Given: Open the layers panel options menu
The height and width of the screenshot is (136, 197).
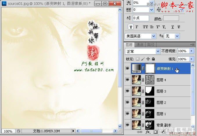Looking at the screenshot, I should tap(192, 45).
